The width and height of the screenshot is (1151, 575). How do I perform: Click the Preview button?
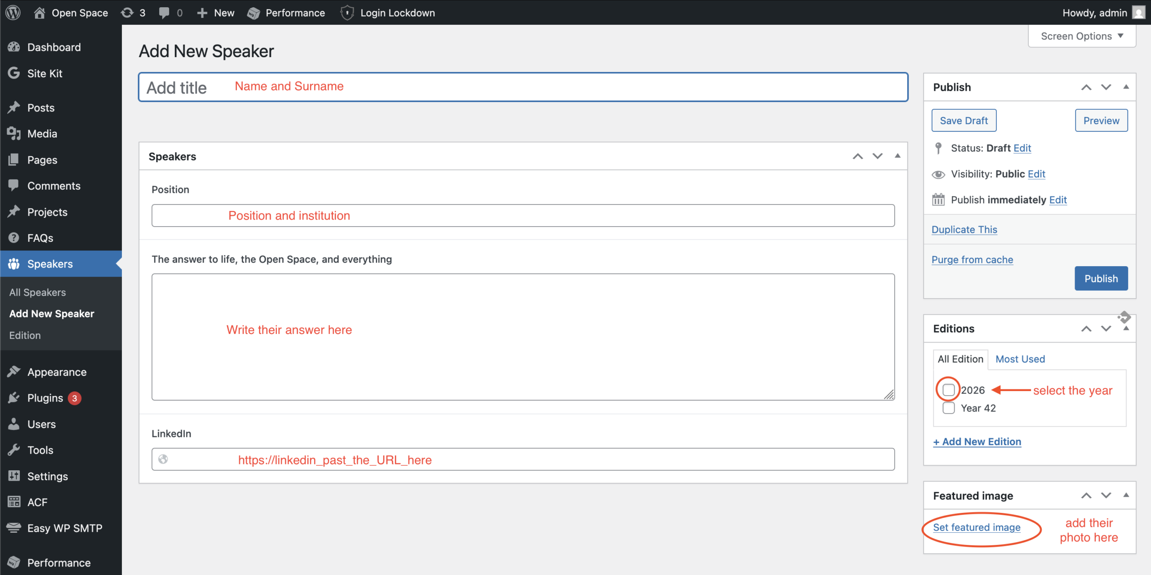[1101, 120]
